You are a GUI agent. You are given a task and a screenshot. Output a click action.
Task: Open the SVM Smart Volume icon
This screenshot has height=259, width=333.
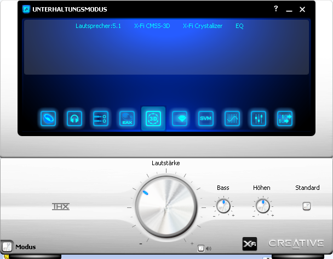coord(206,119)
